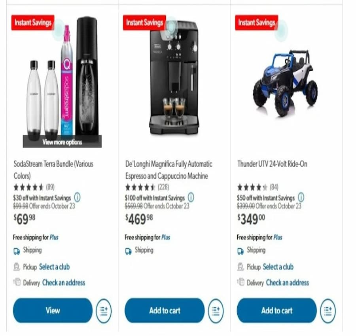Open info icon beside $50 off Instant Savings
This screenshot has width=356, height=336.
[301, 197]
